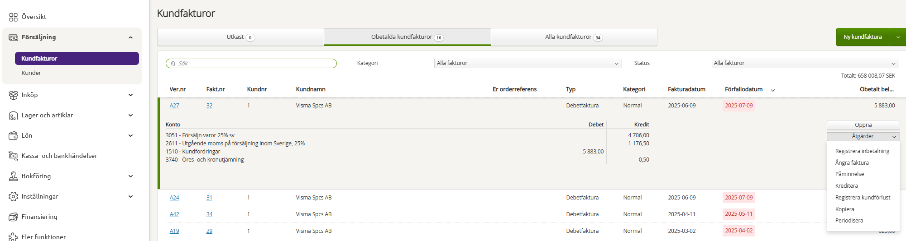Click the Inställningar gear icon

coord(13,197)
